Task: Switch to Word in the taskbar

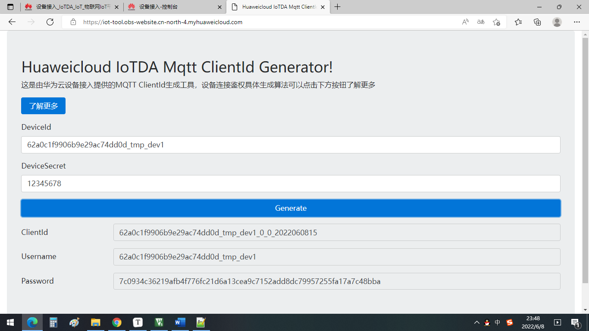Action: pos(180,322)
